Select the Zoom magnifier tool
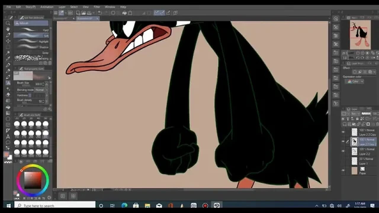 (8, 23)
